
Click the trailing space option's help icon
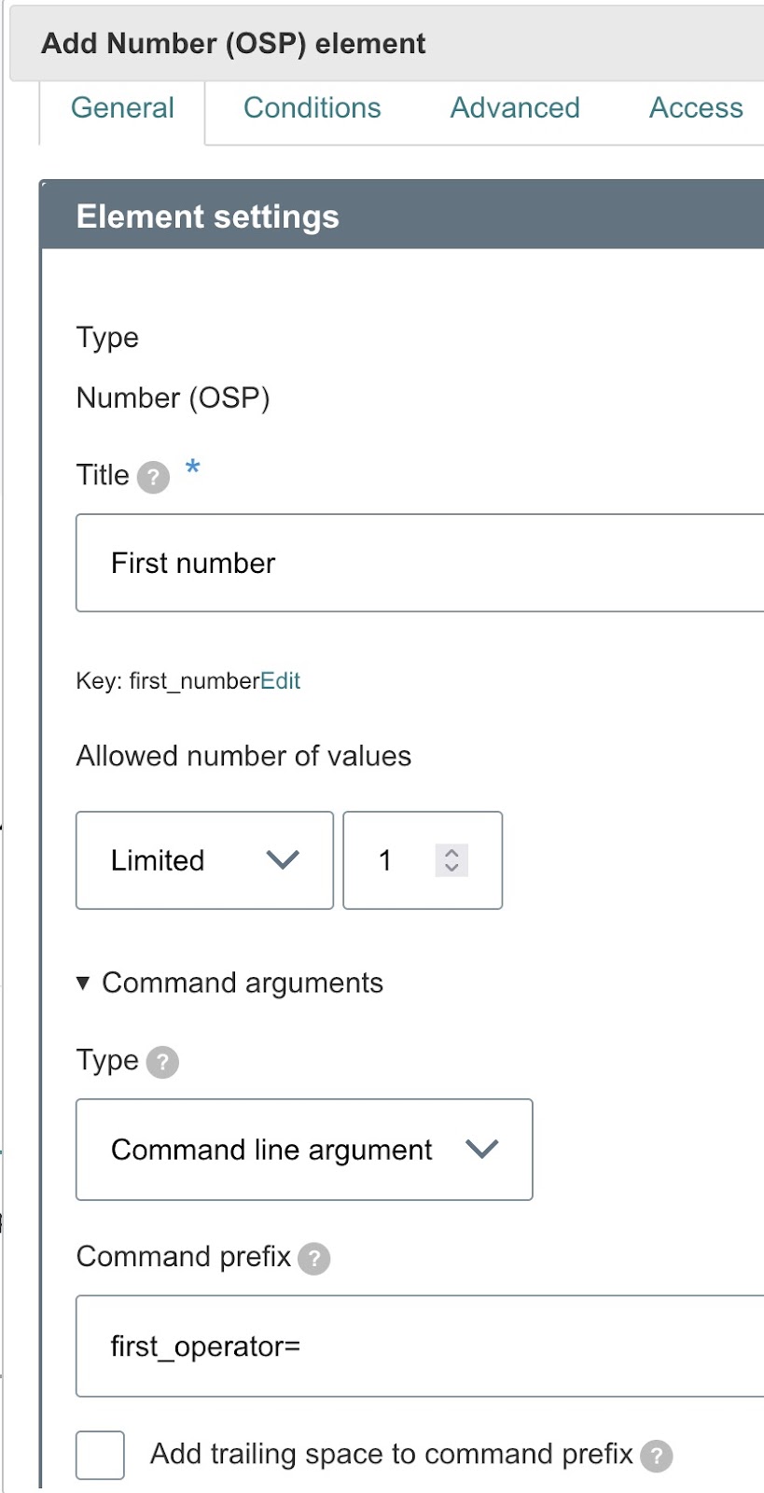(657, 1456)
